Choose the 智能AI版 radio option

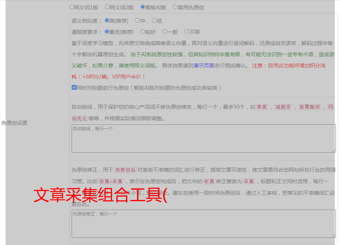[143, 7]
